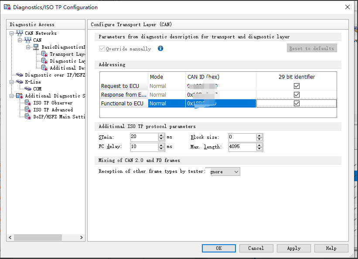Toggle 29 bit identifier for Functional to ECU
358x259 pixels.
pyautogui.click(x=297, y=103)
